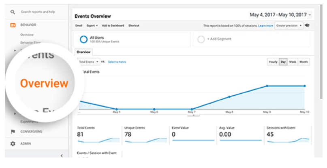
Task: Click the empty Add Segment circle
Action: tap(201, 39)
